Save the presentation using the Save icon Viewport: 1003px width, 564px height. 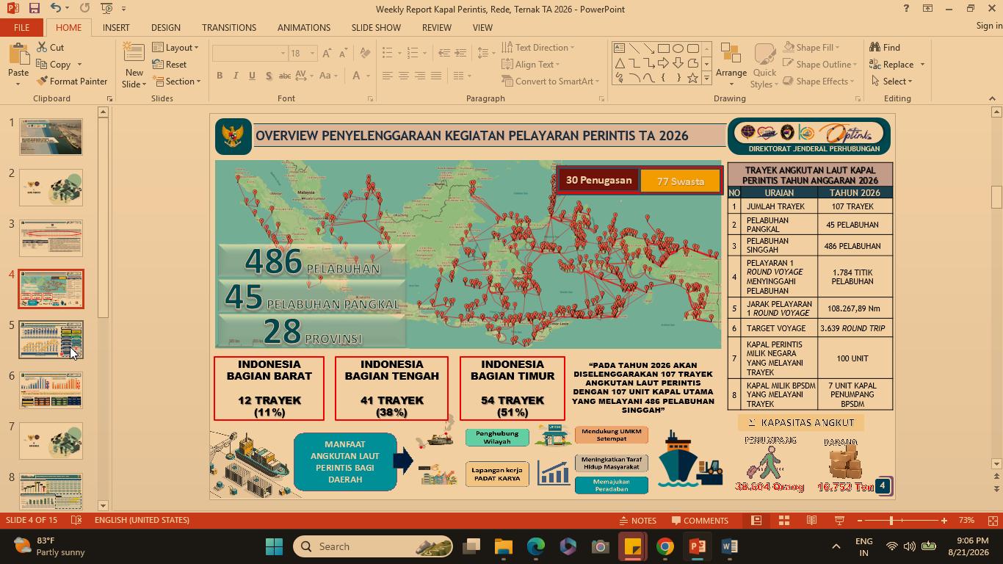pos(34,8)
